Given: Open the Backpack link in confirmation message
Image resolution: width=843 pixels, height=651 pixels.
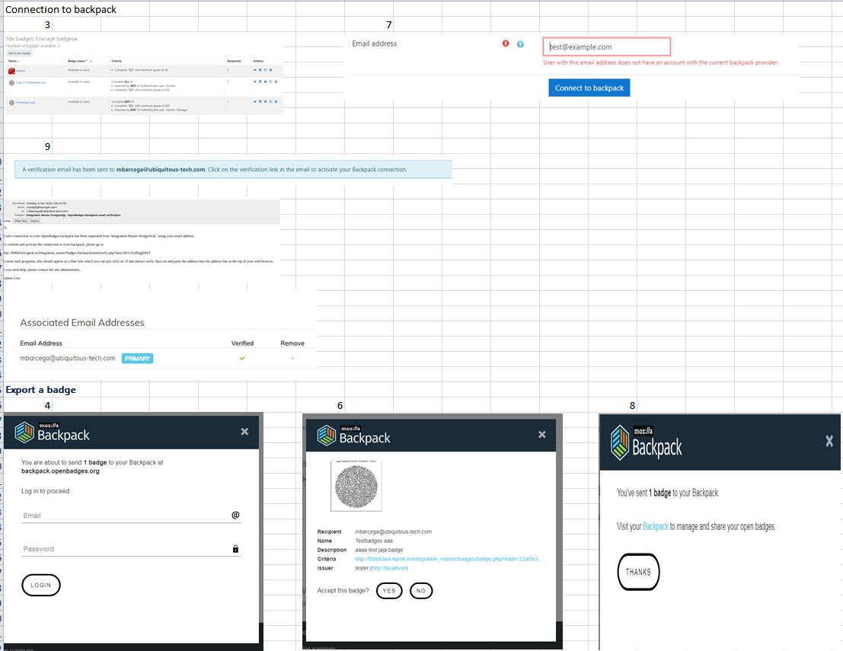Looking at the screenshot, I should (656, 526).
